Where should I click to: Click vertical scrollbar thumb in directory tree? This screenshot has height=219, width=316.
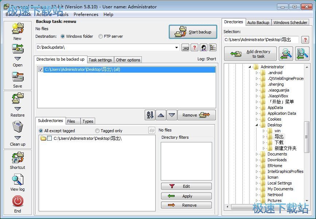click(x=307, y=137)
